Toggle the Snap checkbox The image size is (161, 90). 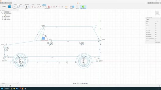click(156, 27)
